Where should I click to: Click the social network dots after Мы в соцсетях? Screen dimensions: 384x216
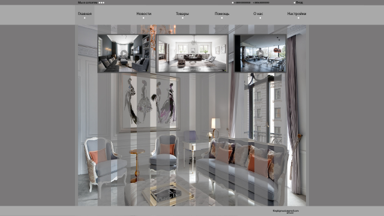pos(101,2)
